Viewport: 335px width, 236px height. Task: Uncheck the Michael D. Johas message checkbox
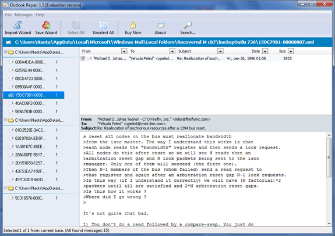83,58
